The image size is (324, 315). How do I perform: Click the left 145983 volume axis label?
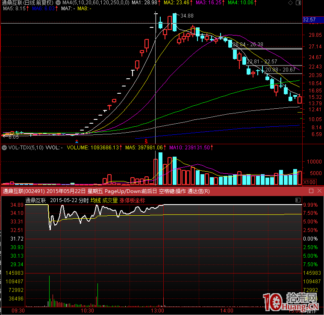[x=15, y=273]
